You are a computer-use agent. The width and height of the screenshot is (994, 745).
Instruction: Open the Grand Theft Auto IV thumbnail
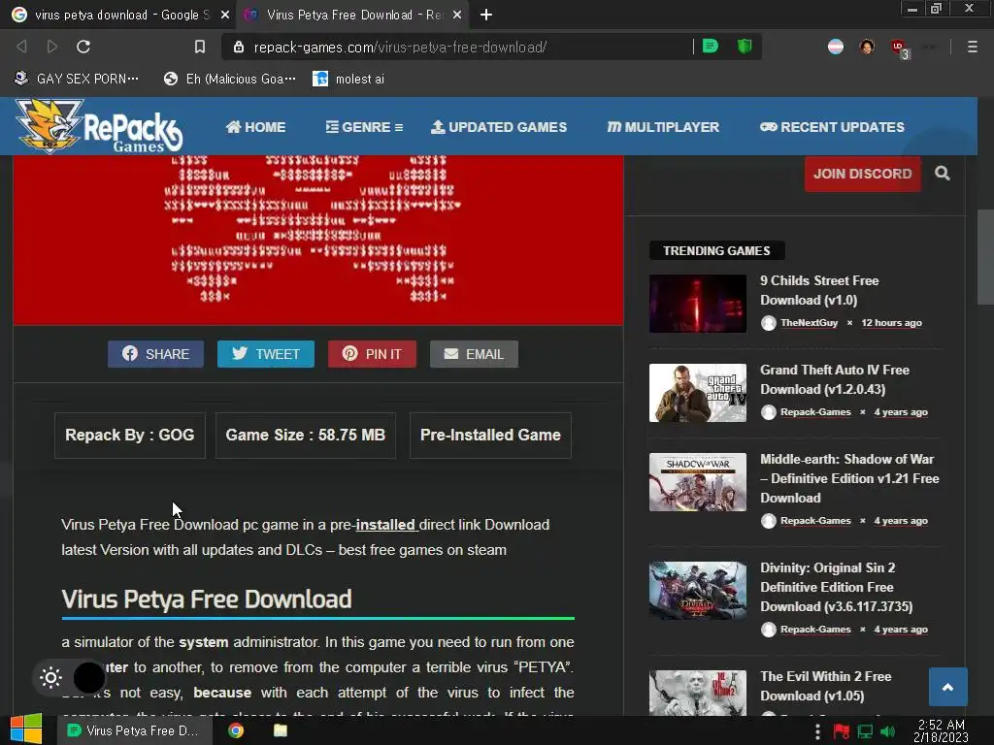point(697,393)
